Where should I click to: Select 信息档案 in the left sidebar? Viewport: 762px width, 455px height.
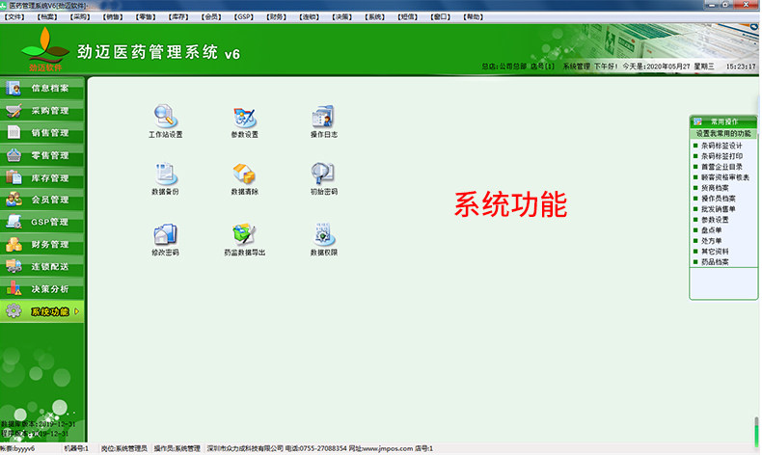click(41, 88)
